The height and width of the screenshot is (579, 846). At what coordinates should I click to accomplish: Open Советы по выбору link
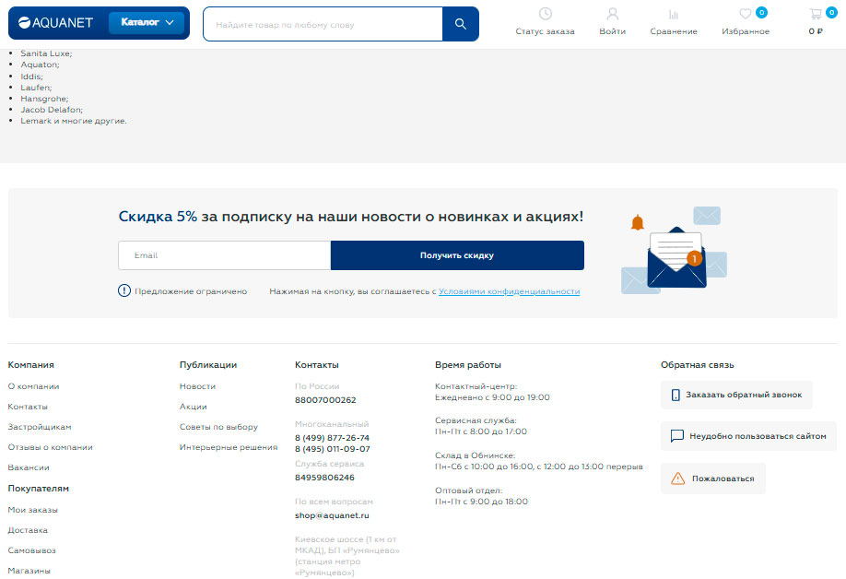(218, 427)
